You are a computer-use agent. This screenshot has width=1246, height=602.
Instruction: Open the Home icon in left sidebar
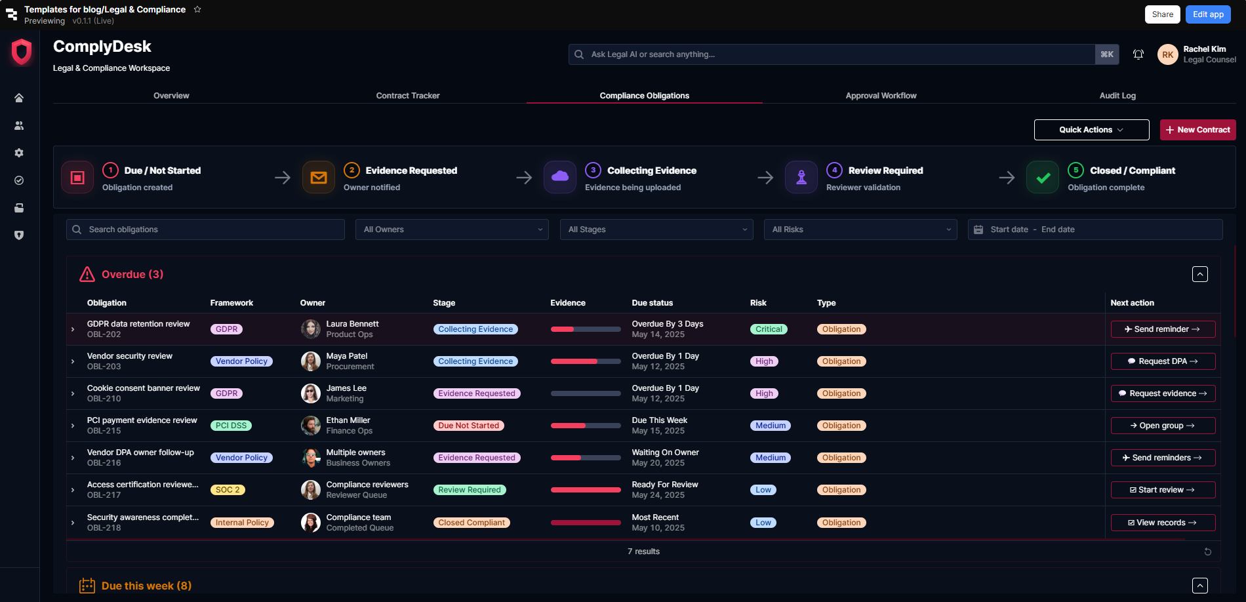[x=19, y=98]
